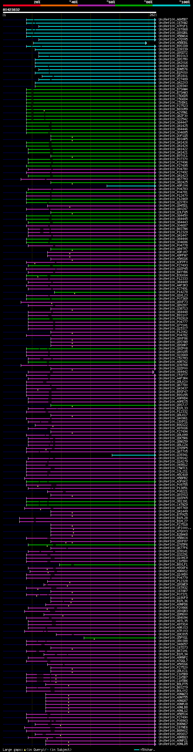Select the UniRef100_C5WTC1 label
Viewport: 193px width, 752px height.
point(173,468)
